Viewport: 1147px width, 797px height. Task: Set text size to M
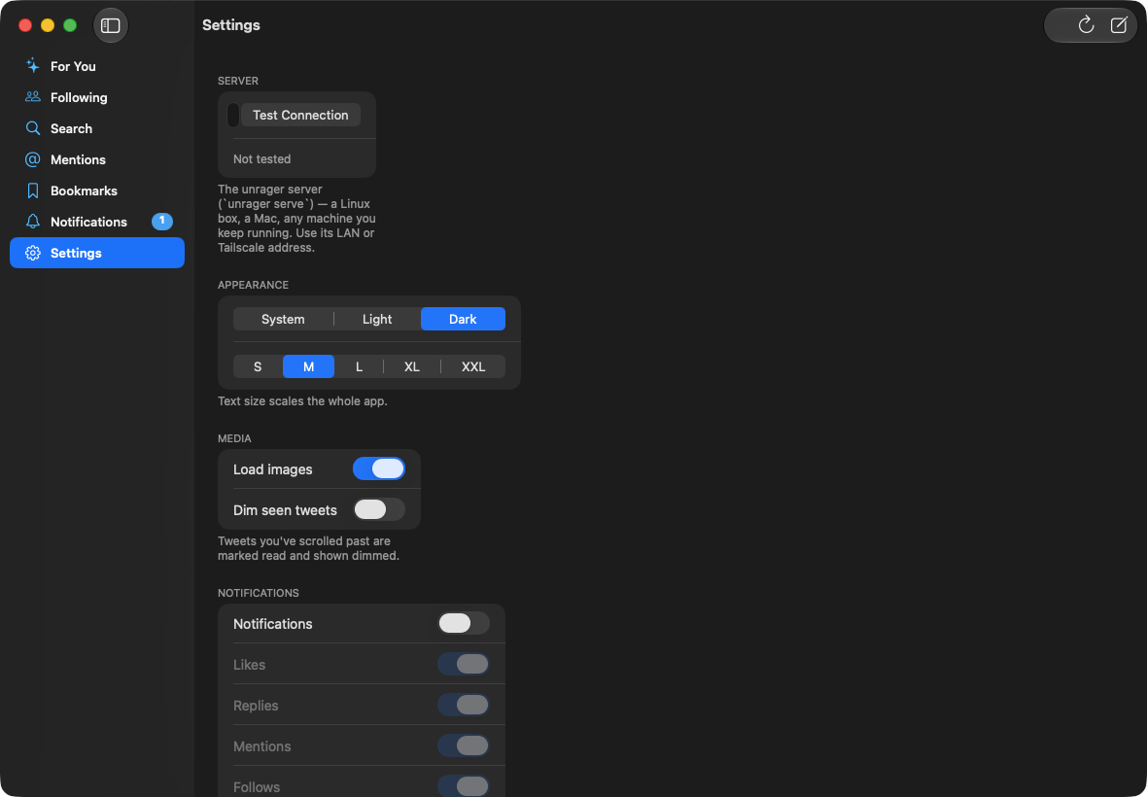pyautogui.click(x=309, y=366)
